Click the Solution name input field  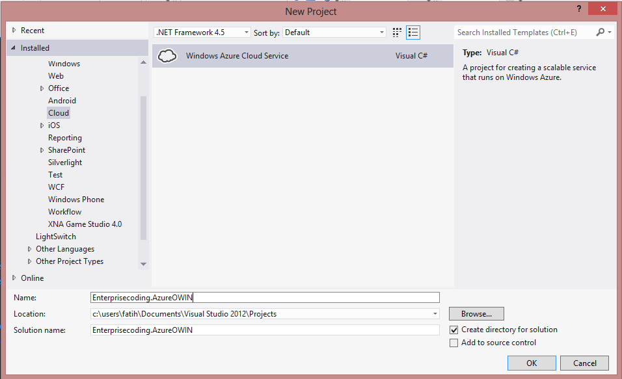[265, 330]
